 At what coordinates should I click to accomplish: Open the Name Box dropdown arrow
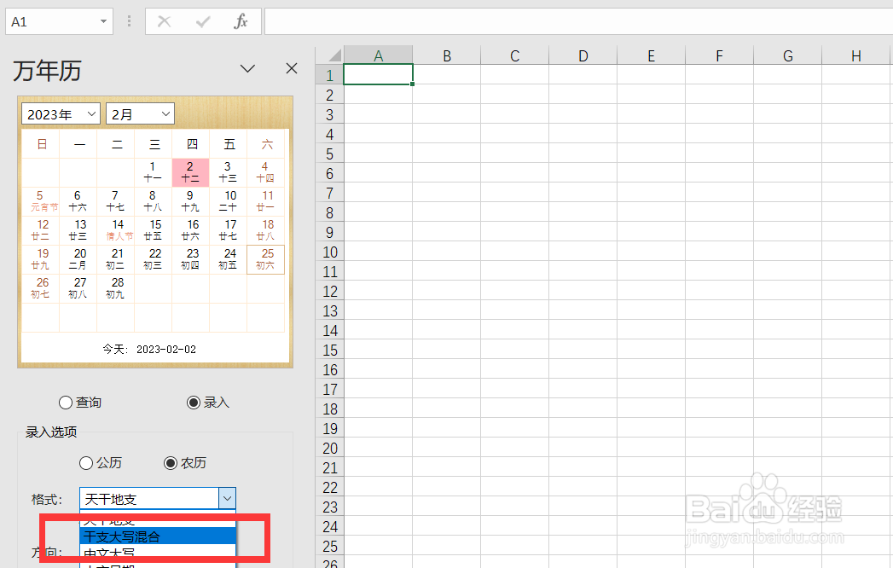(x=102, y=21)
